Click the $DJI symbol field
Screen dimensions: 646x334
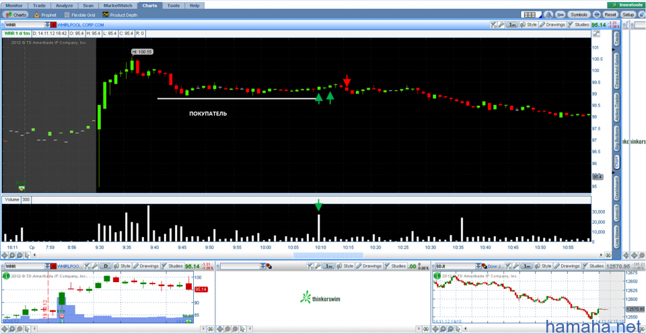point(456,267)
